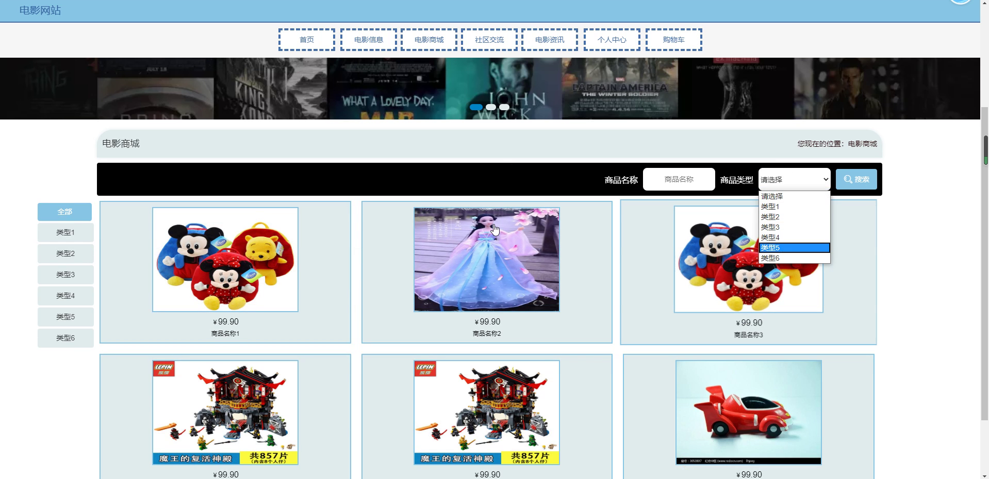The image size is (989, 479).
Task: Filter by 类型5 in the sidebar
Action: 65,317
